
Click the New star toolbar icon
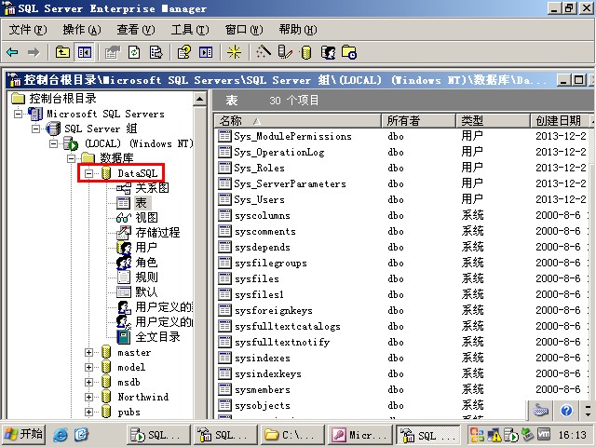(x=234, y=52)
